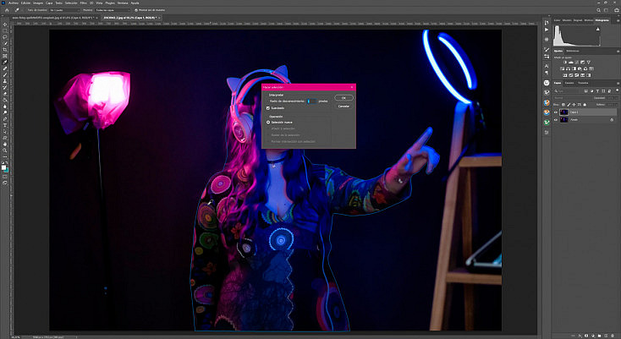
Task: Open the Opacidad dropdown
Action: point(613,98)
